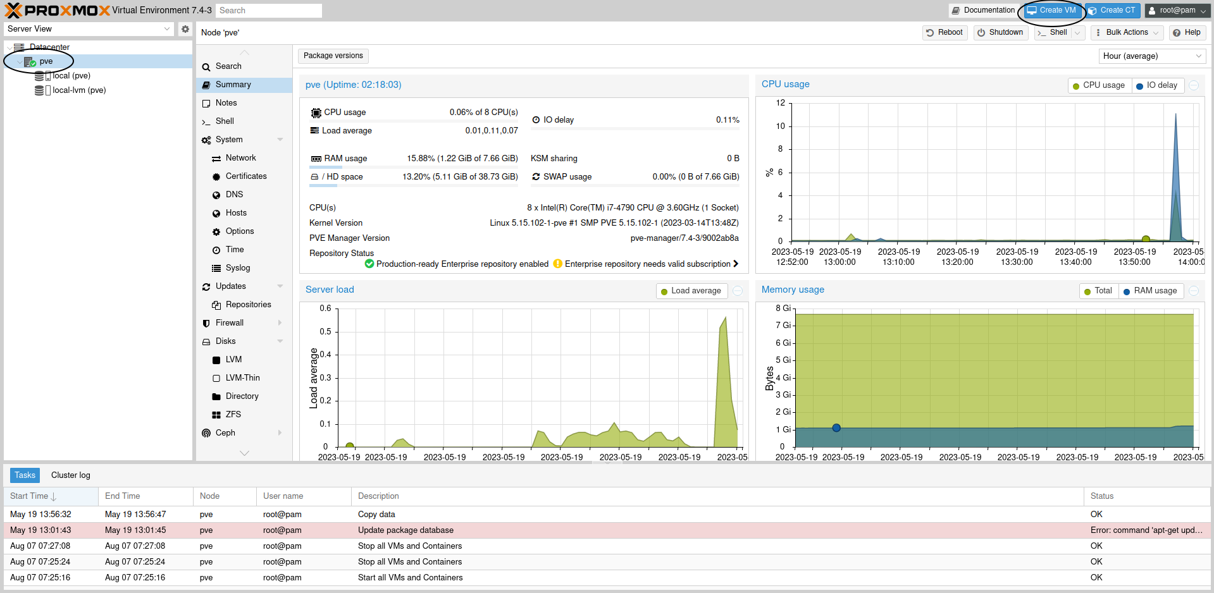Click the RAM usage memory icon

[x=316, y=159]
